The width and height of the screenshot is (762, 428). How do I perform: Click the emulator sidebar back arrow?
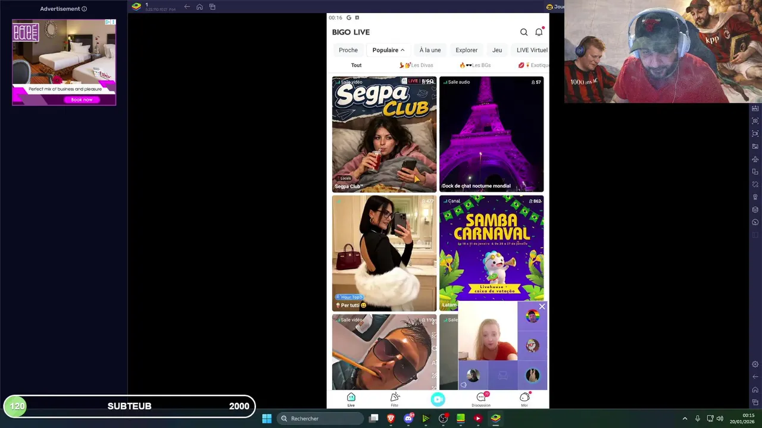(755, 377)
